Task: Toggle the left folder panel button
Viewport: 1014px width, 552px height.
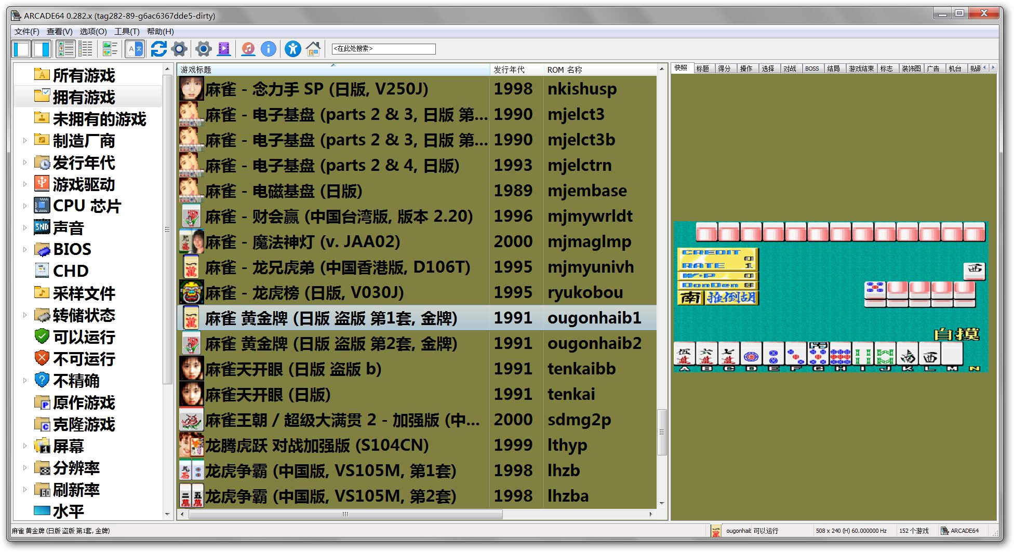Action: [21, 49]
